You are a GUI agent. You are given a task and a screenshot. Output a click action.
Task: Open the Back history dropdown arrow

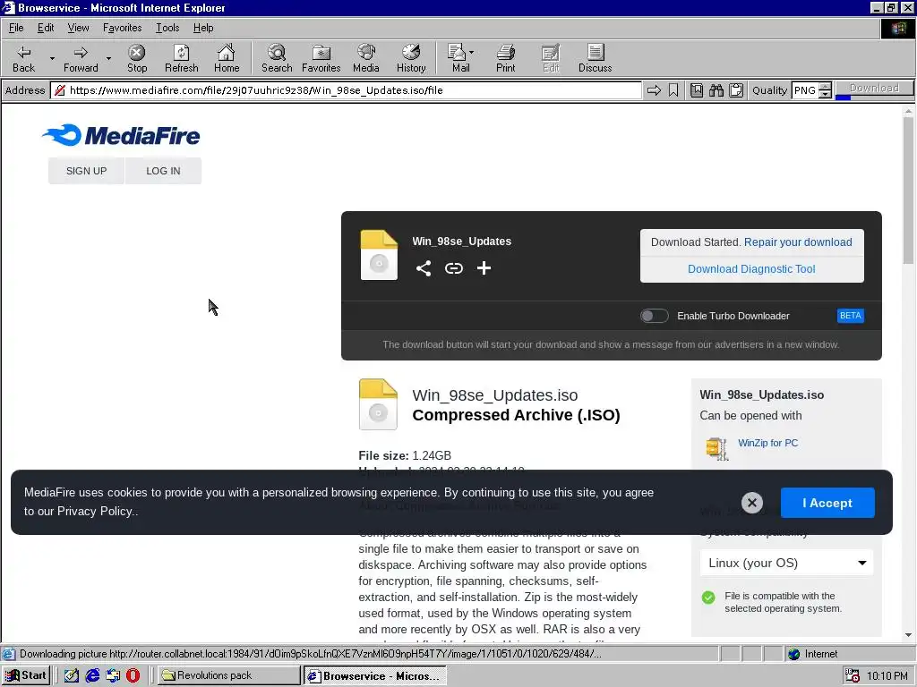point(52,58)
